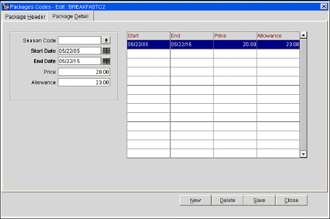Save the package detail changes
Image resolution: width=330 pixels, height=219 pixels.
coord(259,200)
